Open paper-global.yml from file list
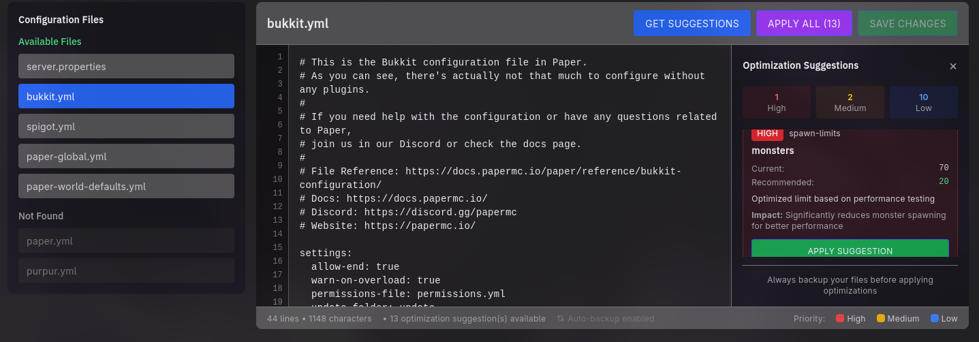The image size is (979, 342). [126, 156]
